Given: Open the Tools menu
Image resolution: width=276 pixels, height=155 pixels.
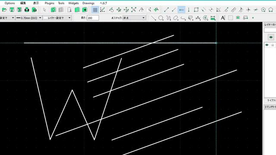Looking at the screenshot, I should (x=61, y=3).
